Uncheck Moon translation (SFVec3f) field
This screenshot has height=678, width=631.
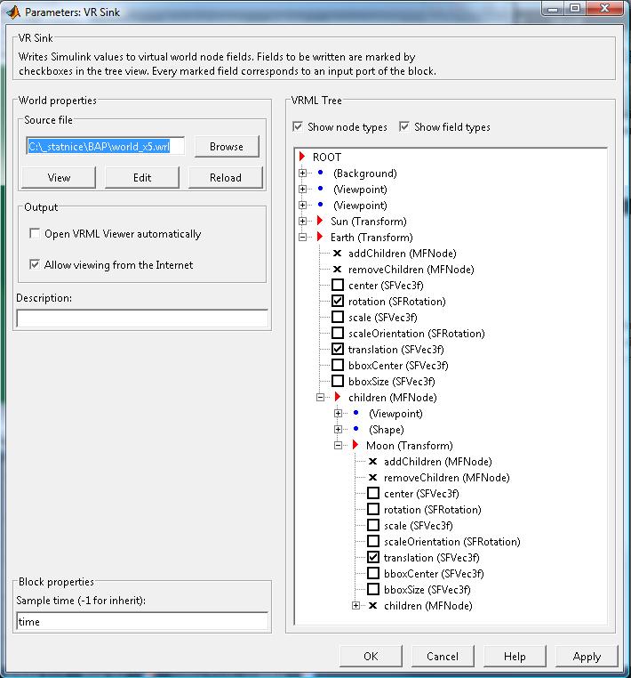coord(373,557)
